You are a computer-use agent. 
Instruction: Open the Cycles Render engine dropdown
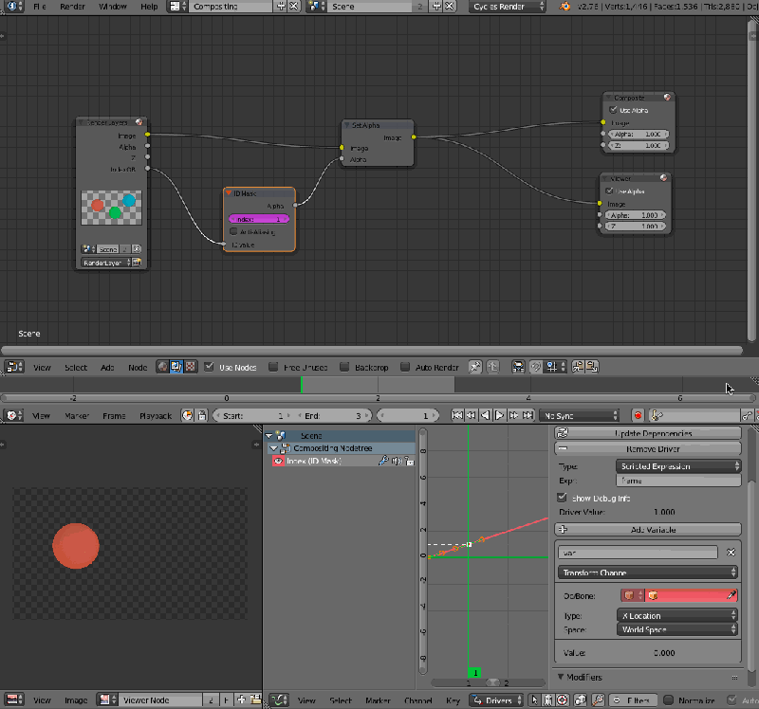(508, 7)
